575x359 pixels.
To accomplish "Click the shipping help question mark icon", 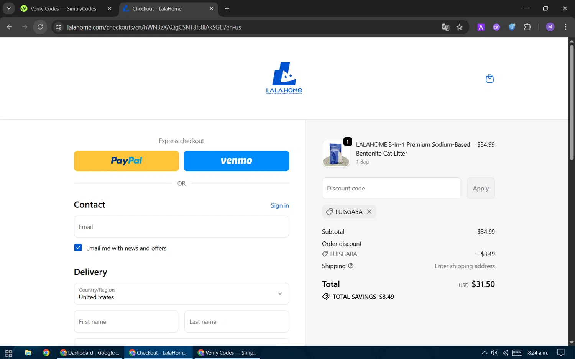I will pos(351,266).
